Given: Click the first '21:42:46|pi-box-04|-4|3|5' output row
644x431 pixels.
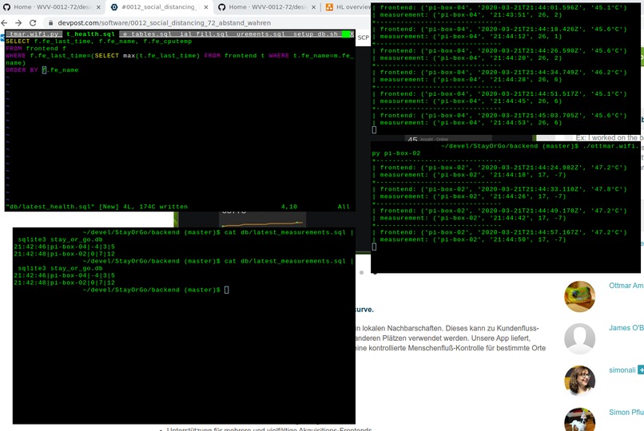Looking at the screenshot, I should coord(65,247).
